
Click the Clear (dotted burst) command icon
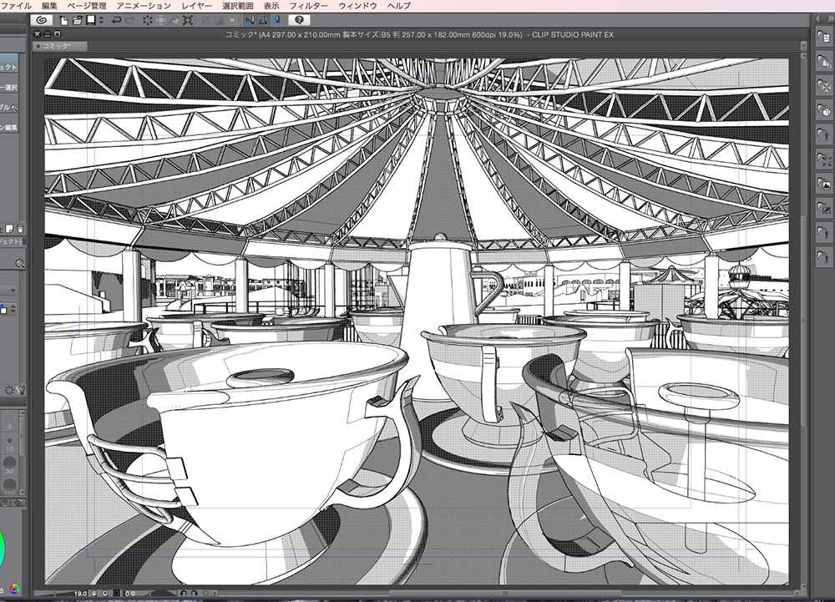tap(148, 20)
